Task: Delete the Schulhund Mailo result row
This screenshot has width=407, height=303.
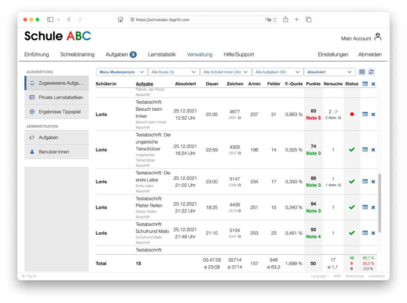Action: [x=373, y=233]
